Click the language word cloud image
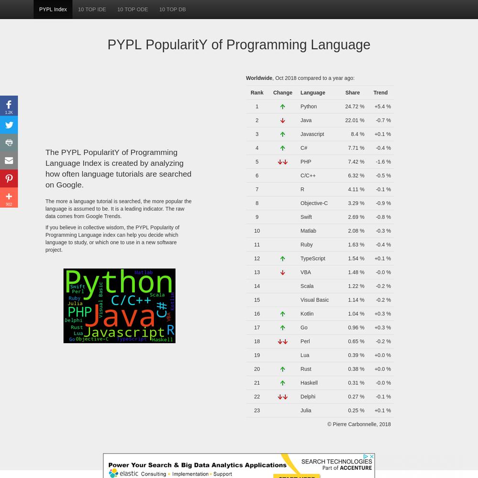Viewport: 478px width, 478px height. click(x=119, y=306)
